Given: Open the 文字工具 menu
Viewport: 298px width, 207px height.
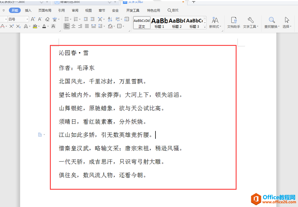Looking at the screenshot, I should (251, 22).
